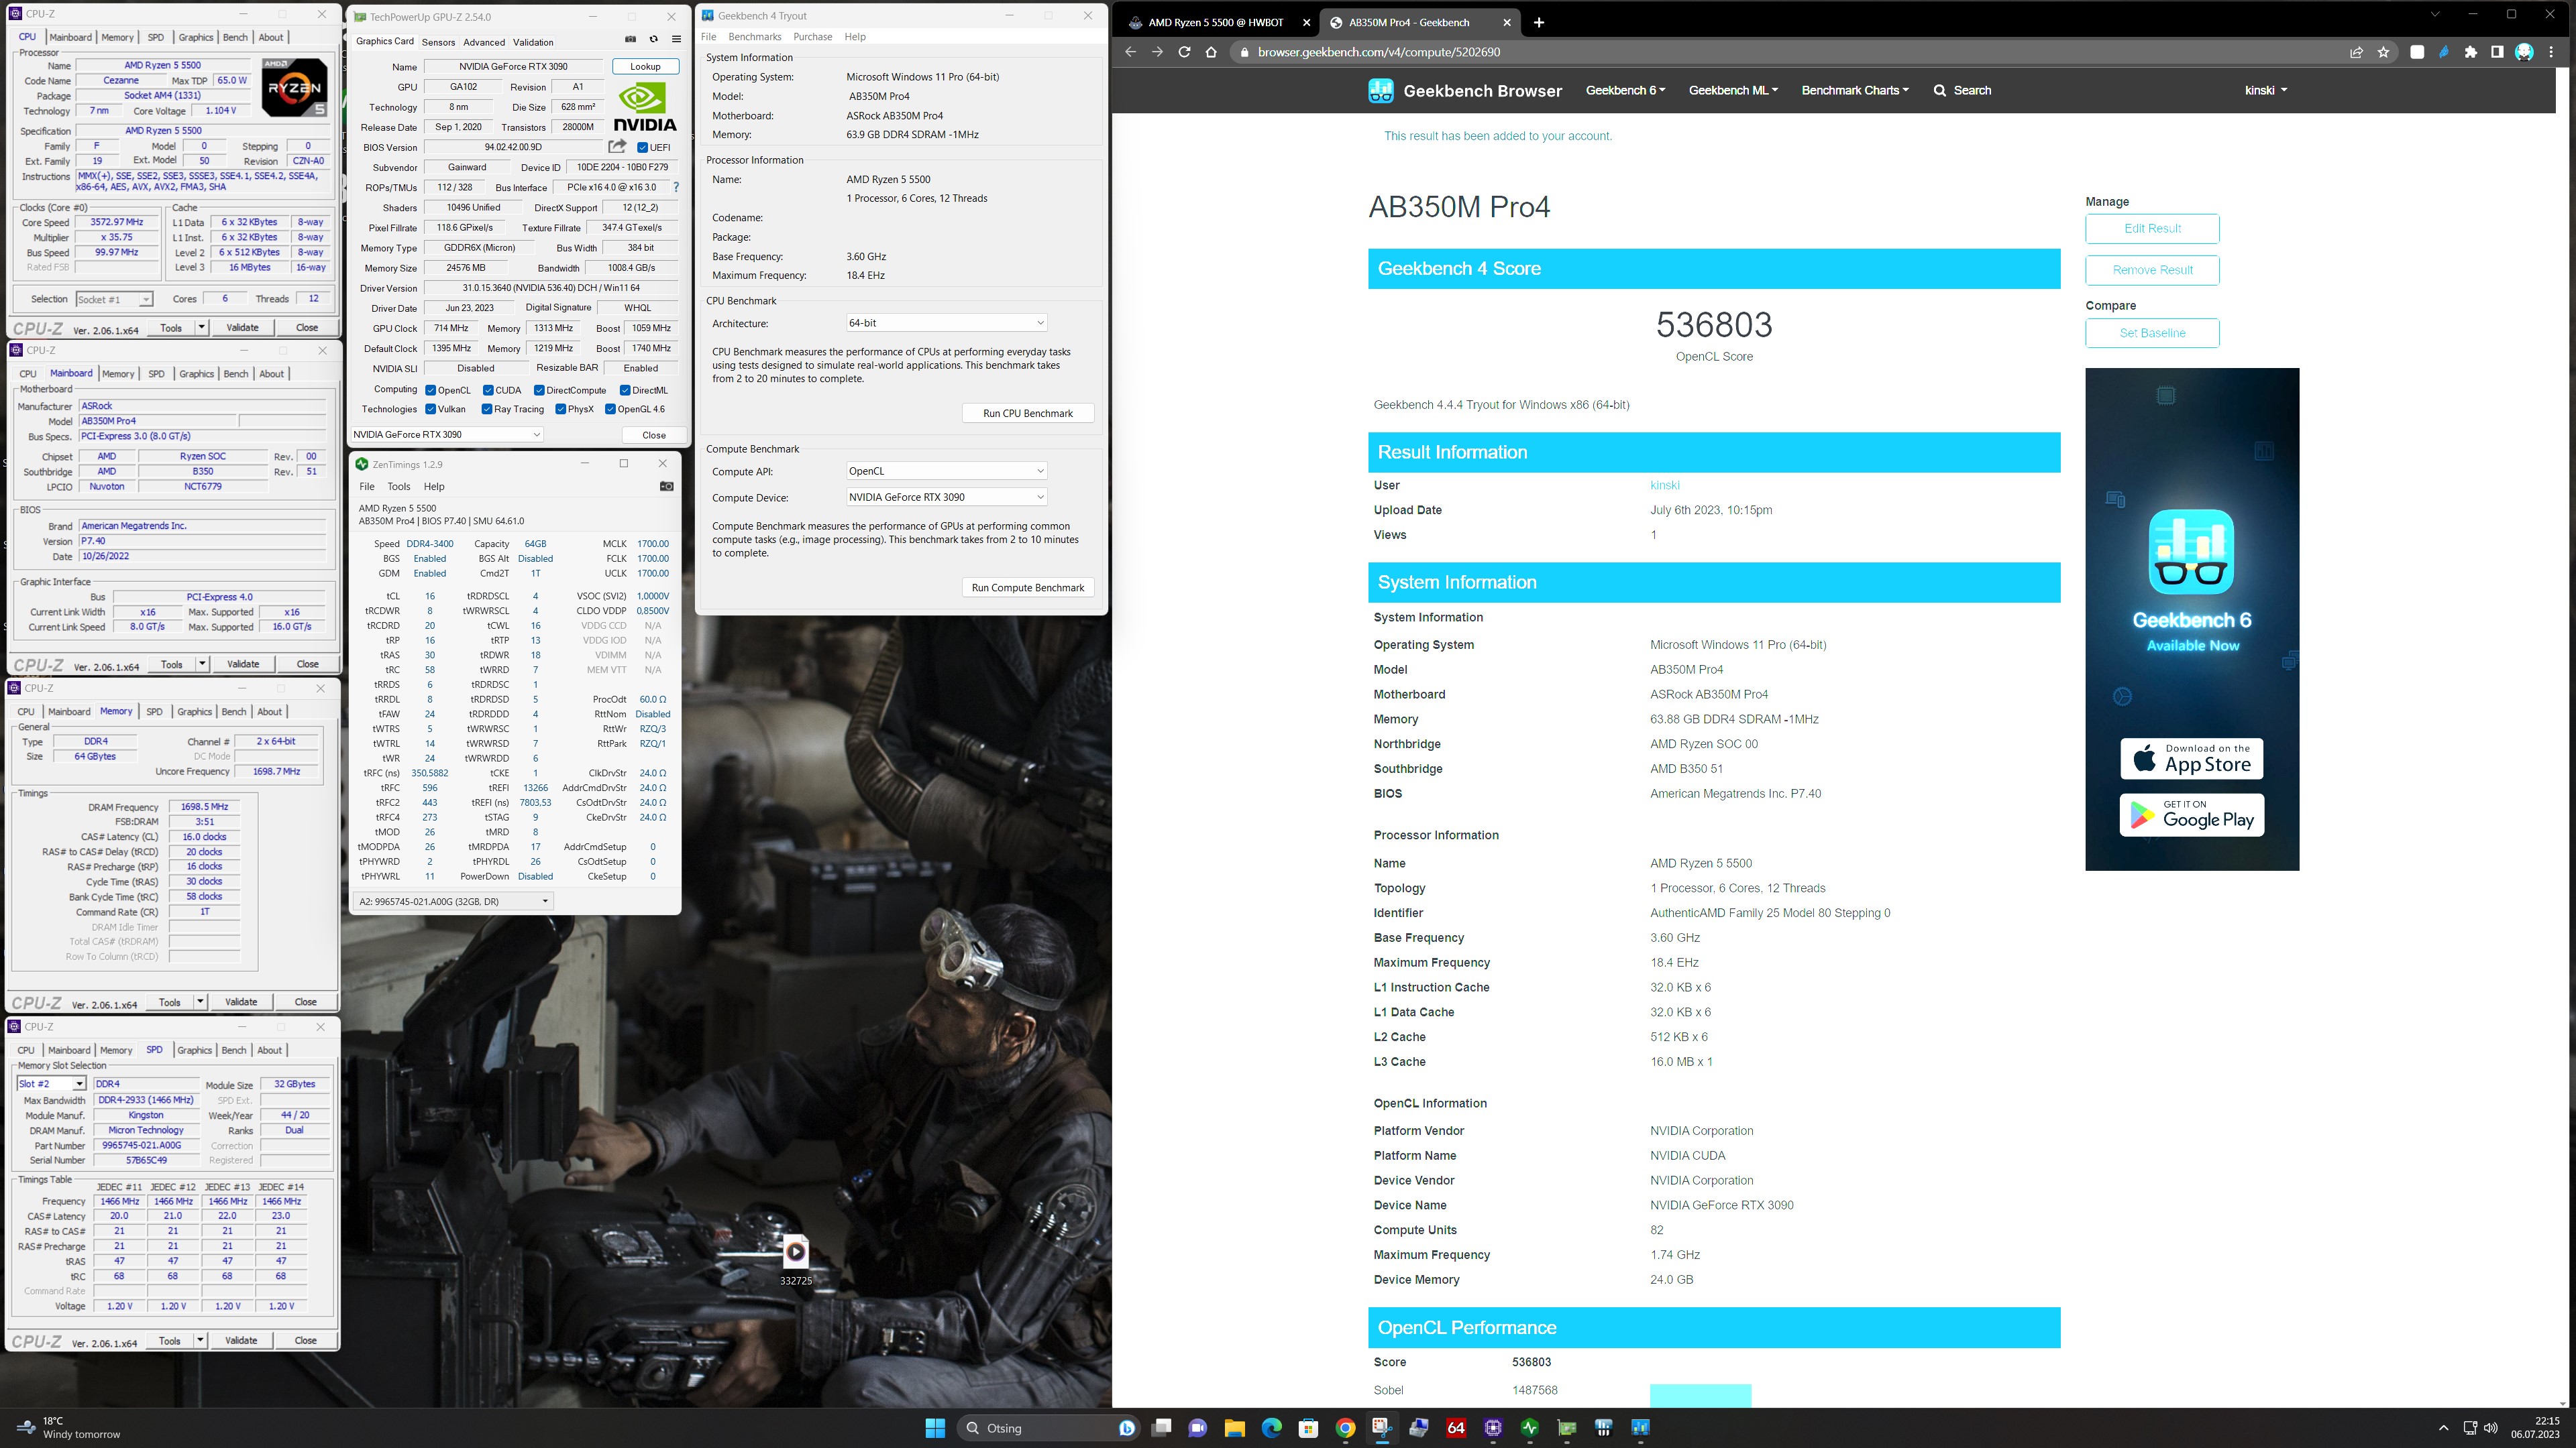Toggle the UEFI checkbox in GPU-Z
The image size is (2576, 1448).
click(x=643, y=147)
